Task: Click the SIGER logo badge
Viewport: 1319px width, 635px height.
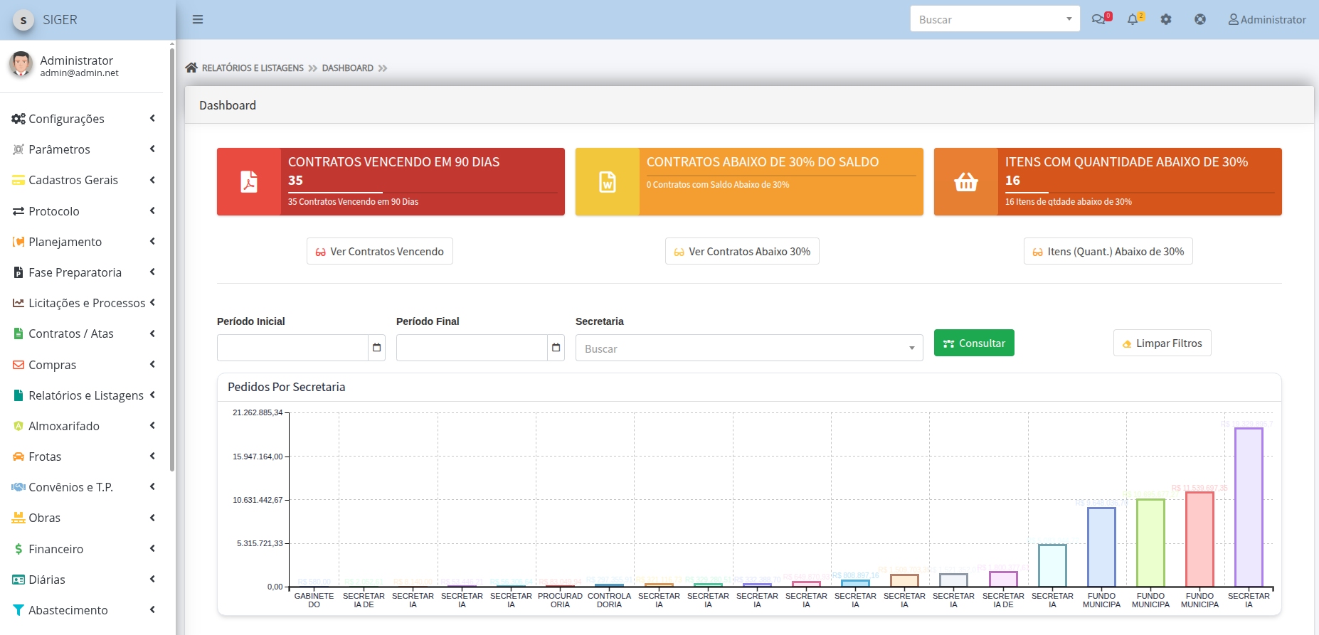Action: coord(23,20)
